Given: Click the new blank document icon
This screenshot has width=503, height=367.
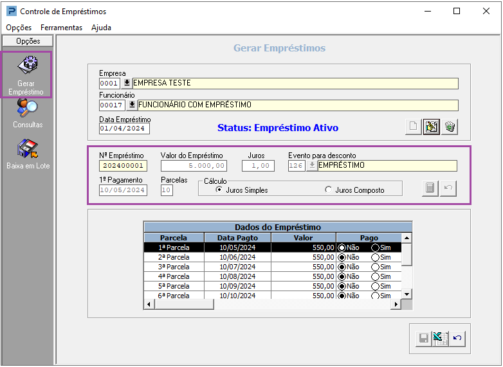Looking at the screenshot, I should (413, 127).
